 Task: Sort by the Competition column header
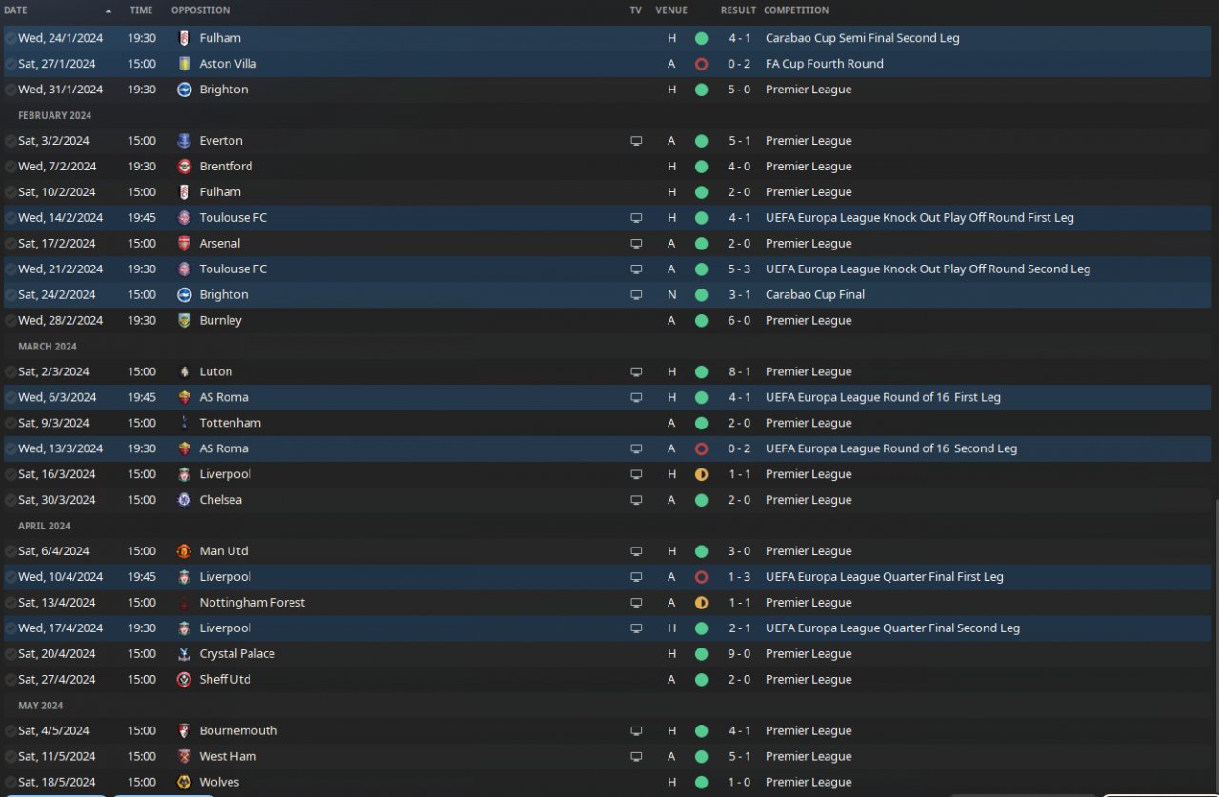[x=796, y=10]
